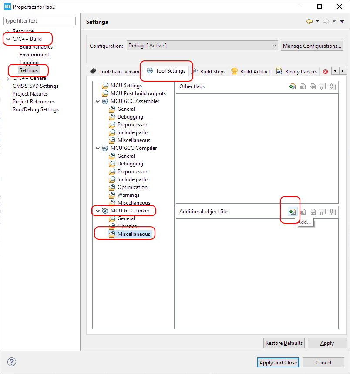Select the Tool Settings tab
Screen dimensions: 350x374
[x=166, y=71]
